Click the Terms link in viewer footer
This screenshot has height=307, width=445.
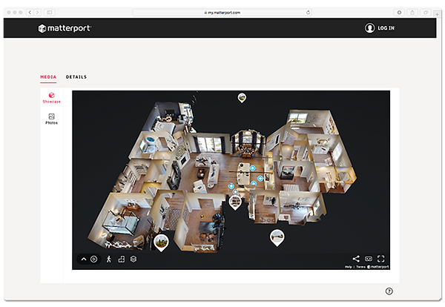(360, 267)
